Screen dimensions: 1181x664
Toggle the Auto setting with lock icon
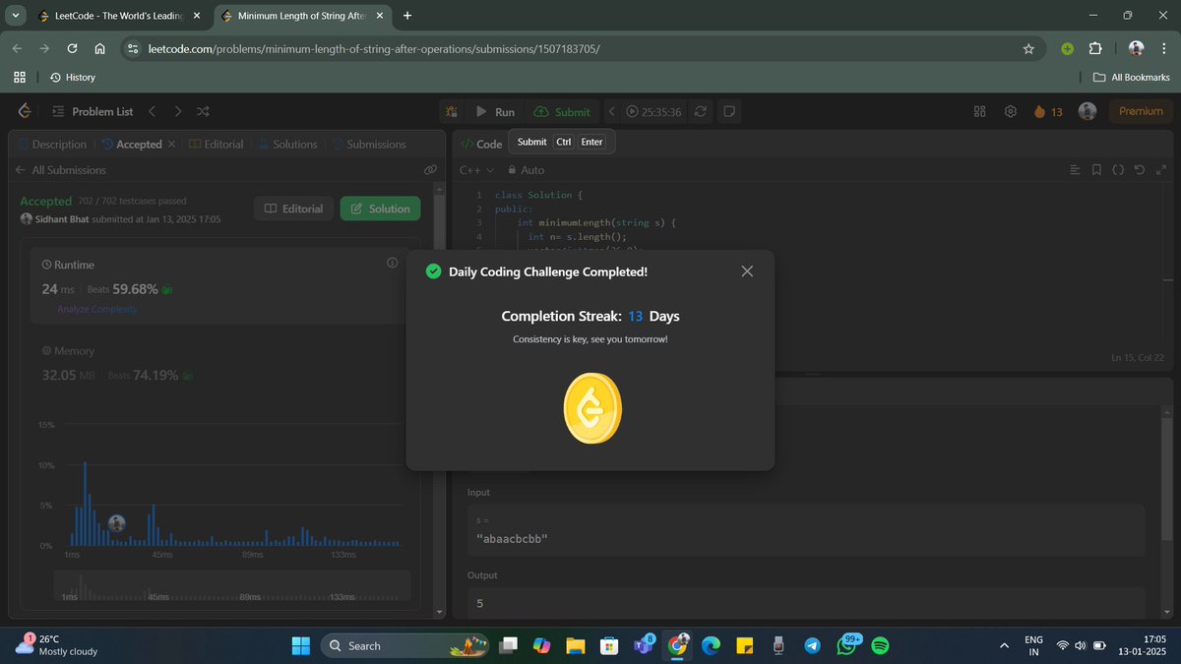click(526, 170)
